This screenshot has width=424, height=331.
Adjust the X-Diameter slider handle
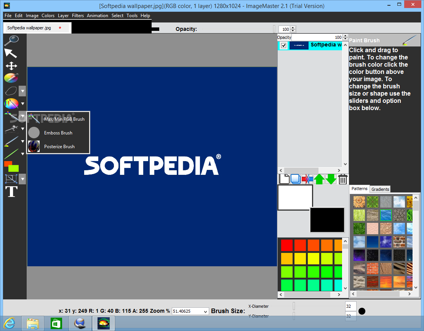point(294,306)
